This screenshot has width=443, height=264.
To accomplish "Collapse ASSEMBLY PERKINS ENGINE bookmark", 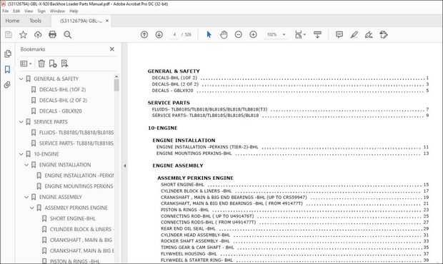I will coord(32,208).
